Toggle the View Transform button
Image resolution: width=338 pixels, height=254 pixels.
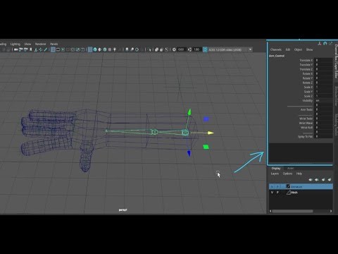205,49
